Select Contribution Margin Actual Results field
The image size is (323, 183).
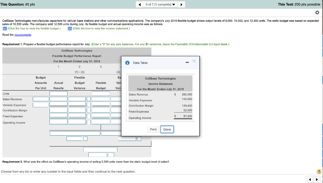(58, 110)
